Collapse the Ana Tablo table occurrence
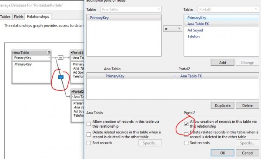The width and height of the screenshot is (261, 159). pyautogui.click(x=49, y=53)
